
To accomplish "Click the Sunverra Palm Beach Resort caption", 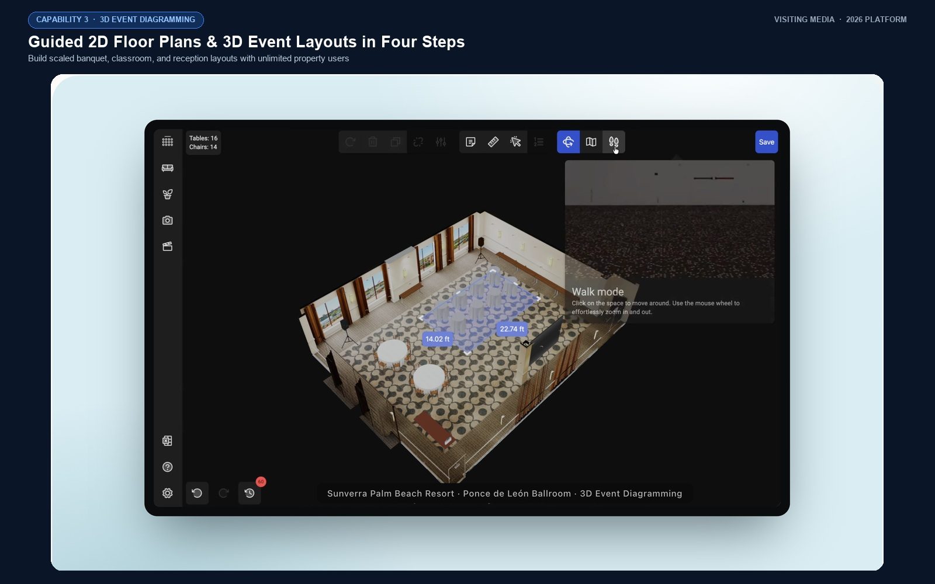I will (x=504, y=493).
